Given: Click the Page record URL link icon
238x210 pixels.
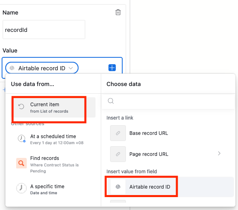Looking at the screenshot, I should [118, 154].
